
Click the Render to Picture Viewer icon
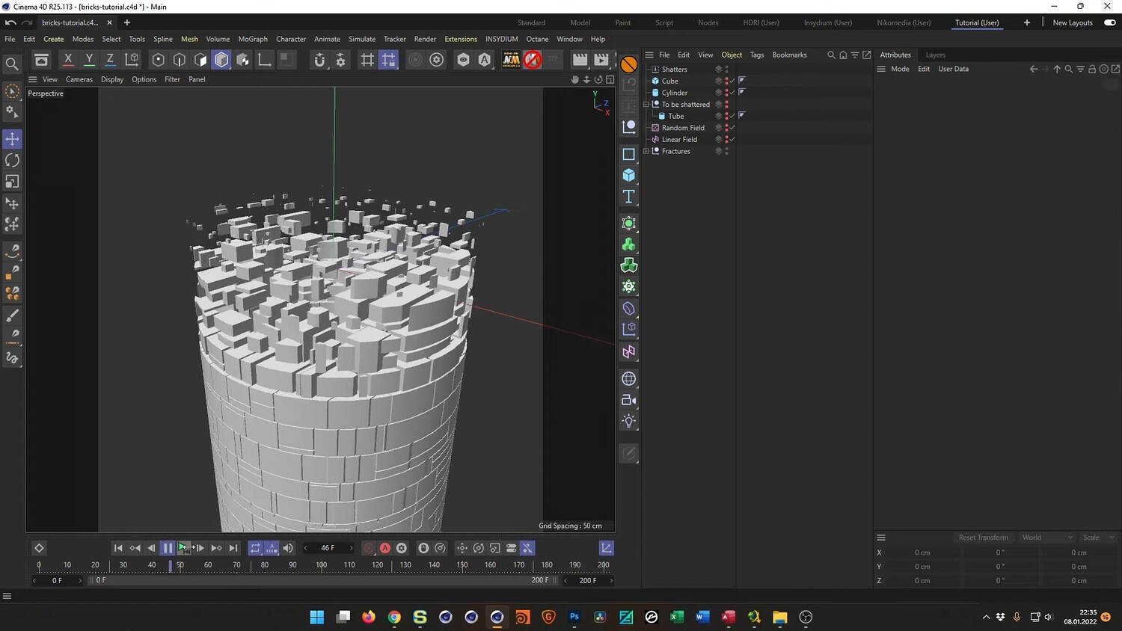(x=601, y=60)
